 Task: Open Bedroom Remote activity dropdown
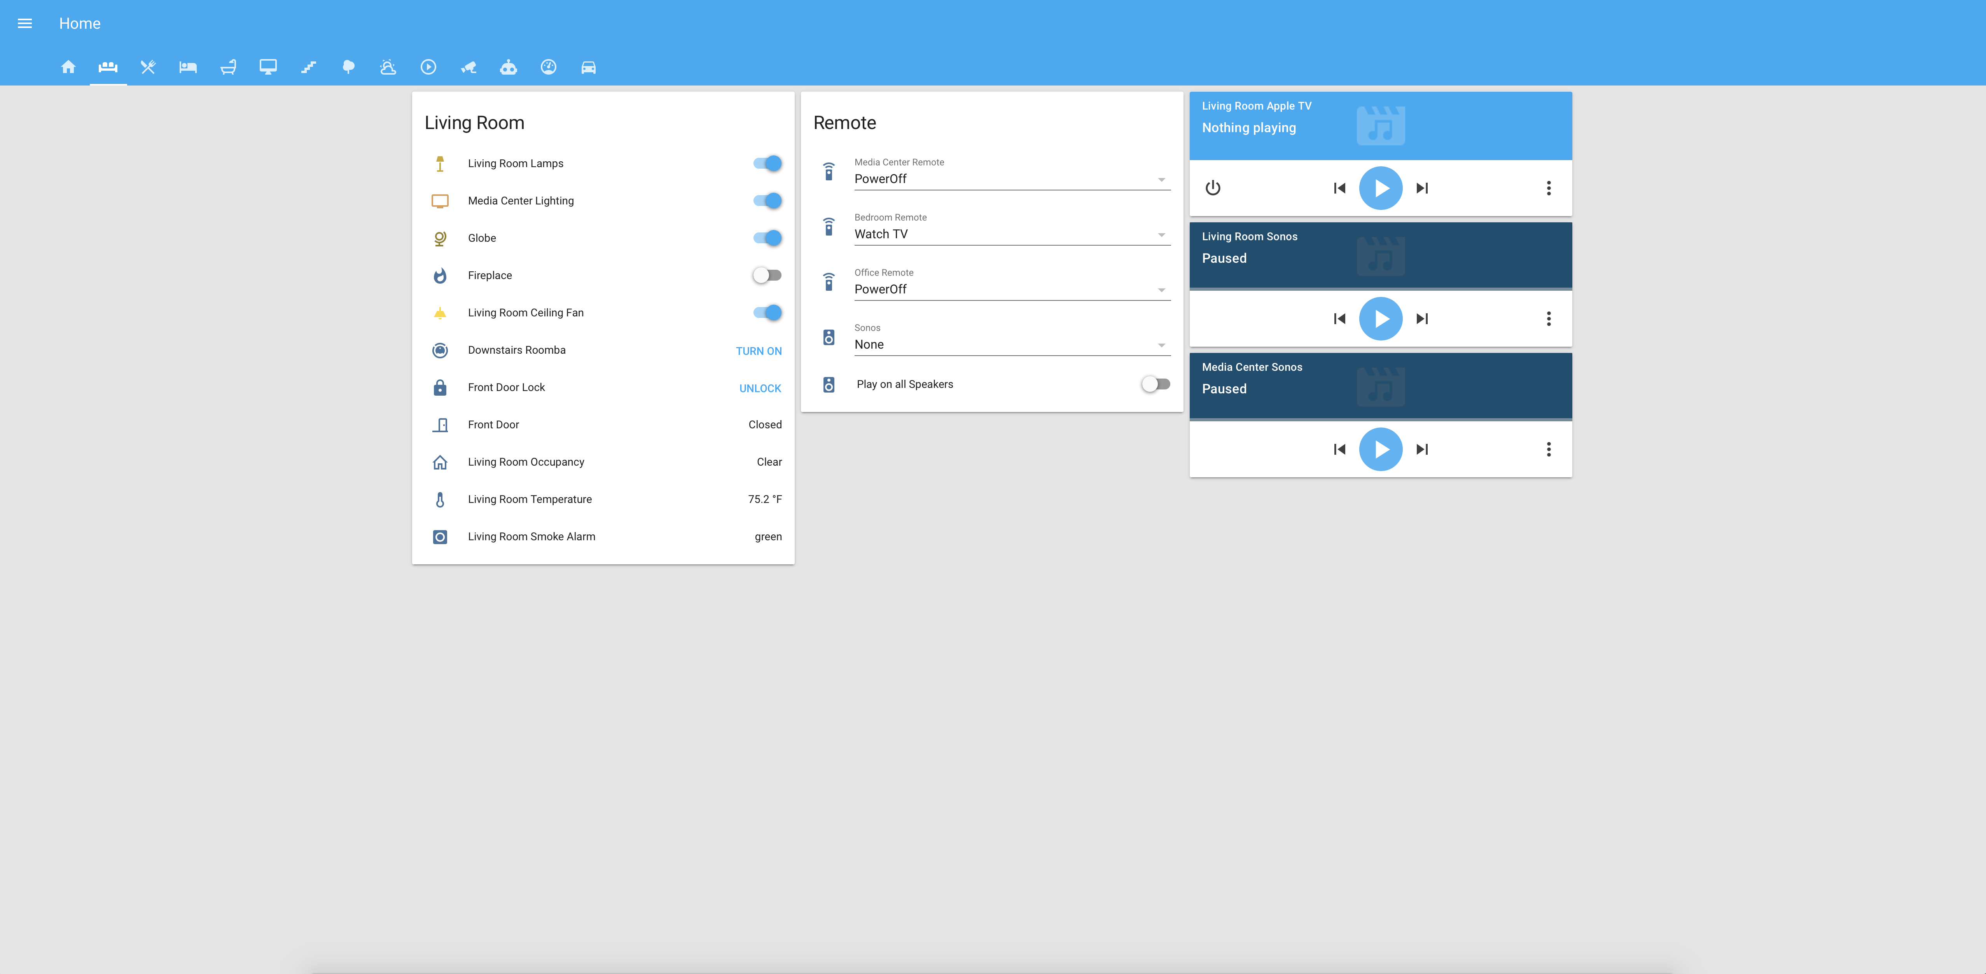click(1012, 234)
